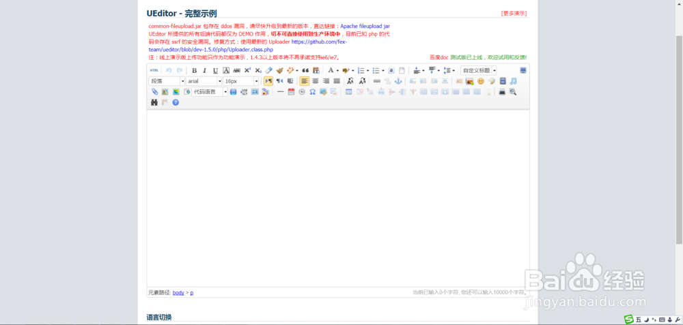Select the format painter brush
Viewport: 683px width, 325px height.
(x=279, y=70)
